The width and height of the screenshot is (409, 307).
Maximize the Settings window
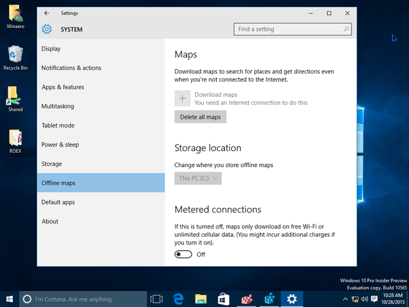pos(329,13)
